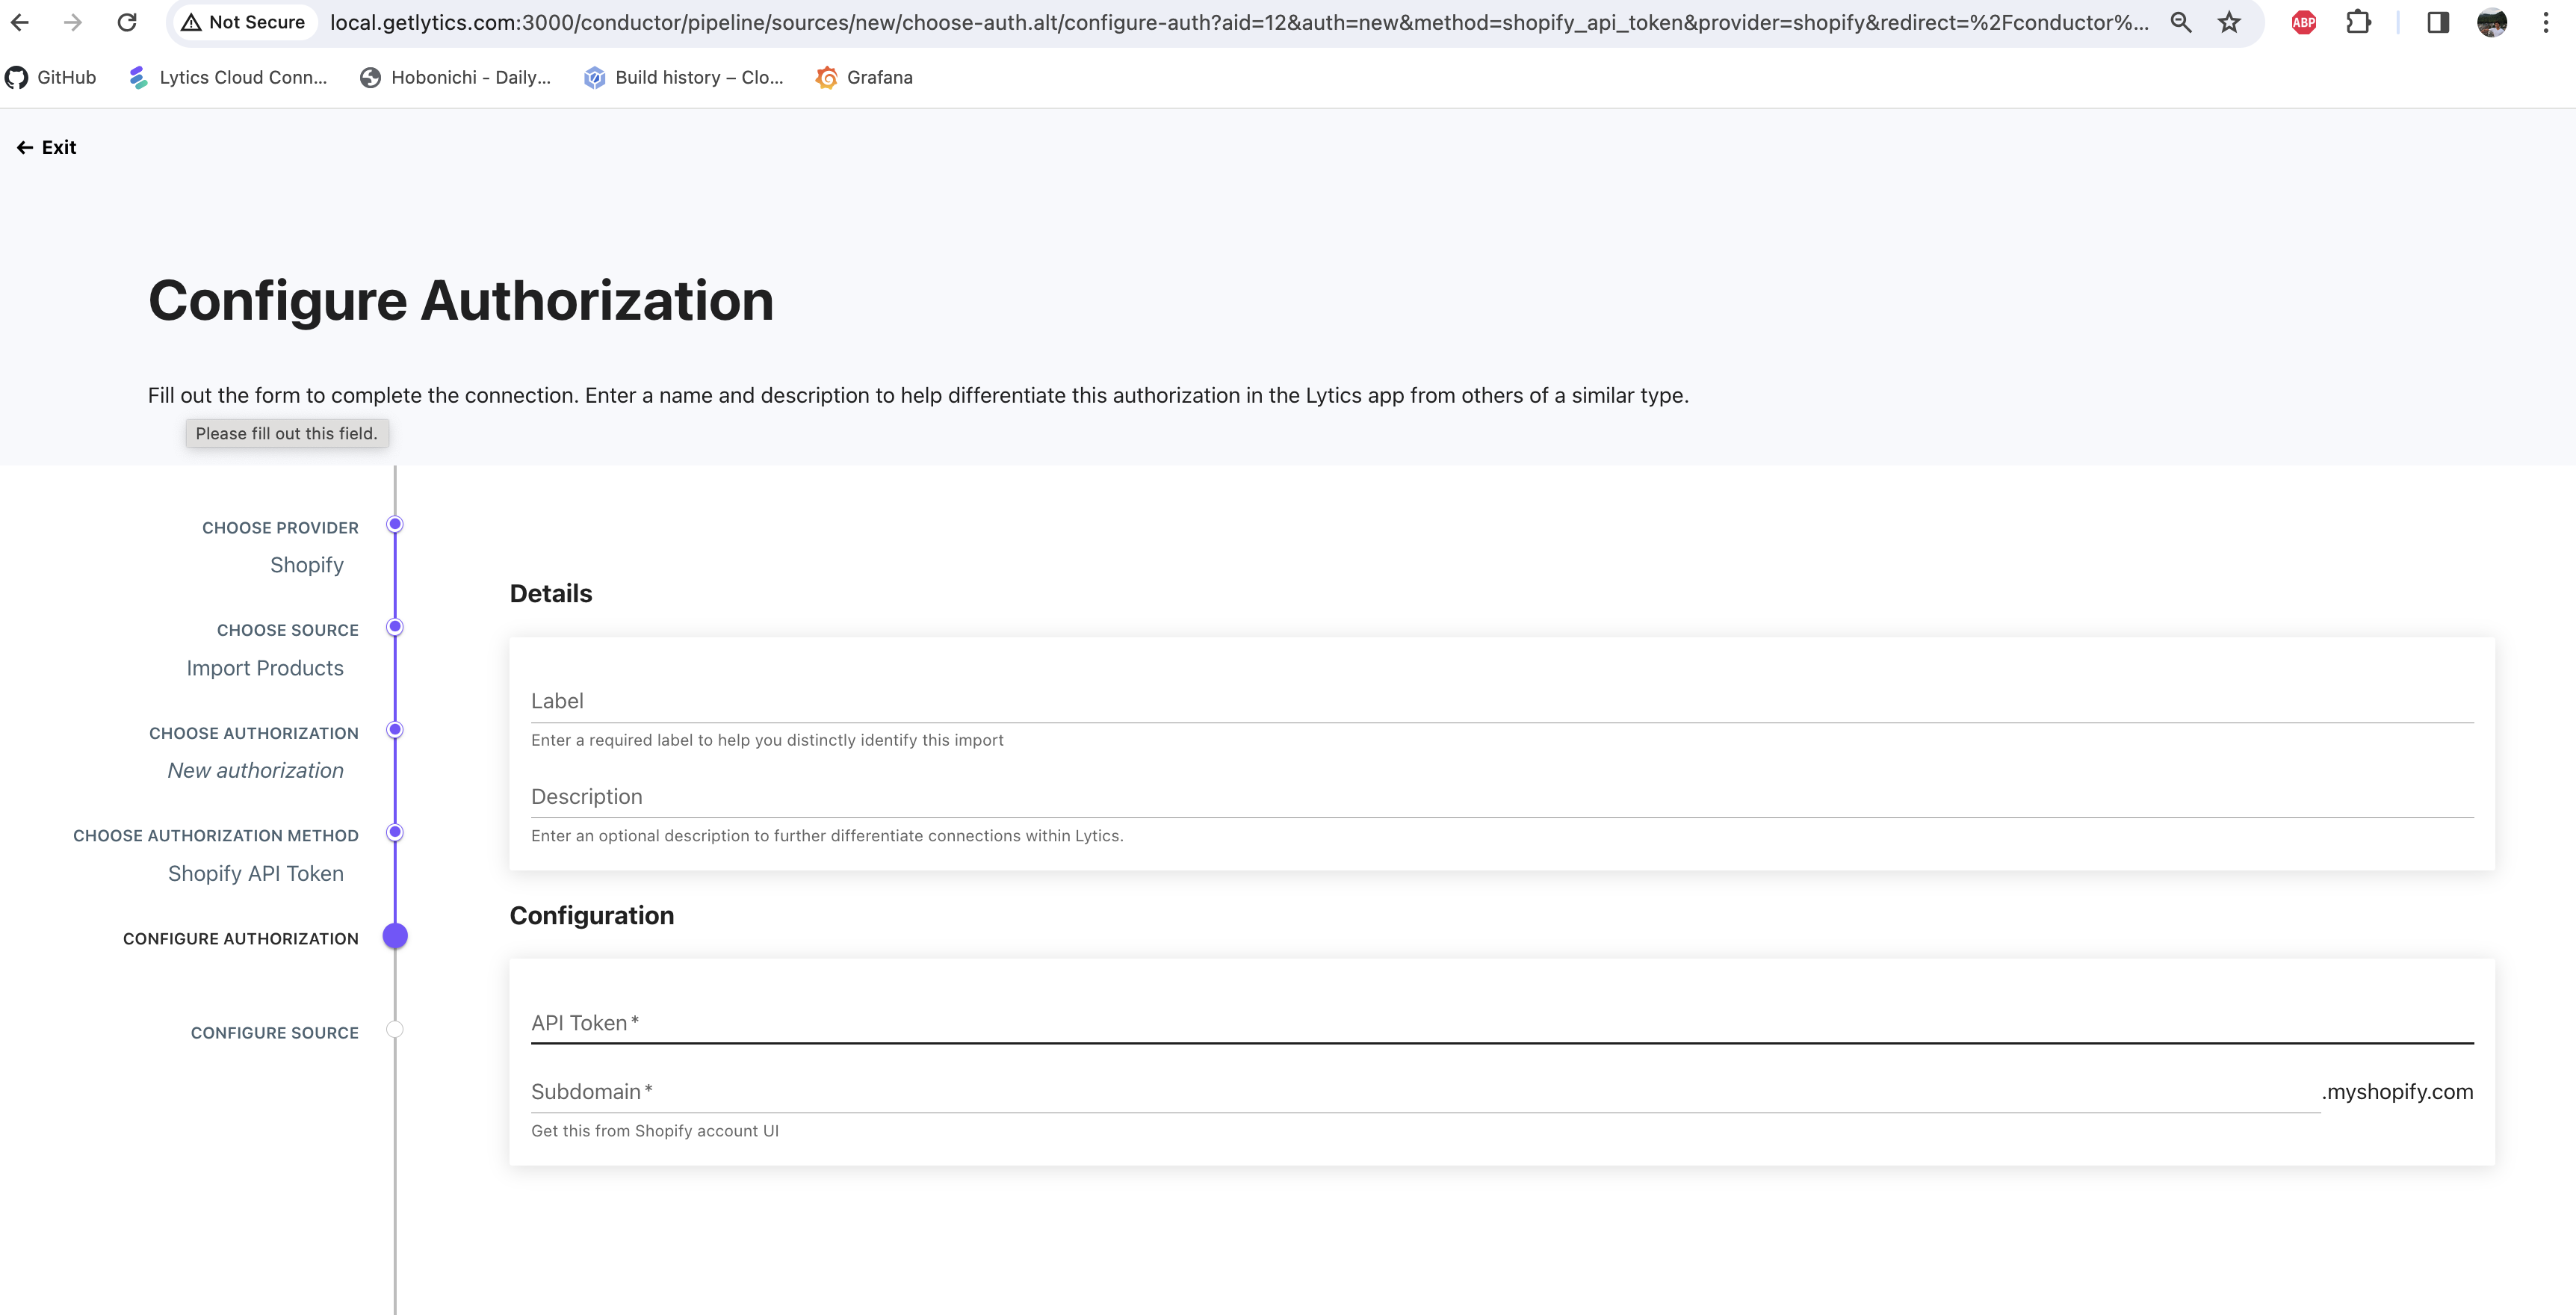This screenshot has width=2576, height=1315.
Task: Click the Not Secure warning indicator
Action: 243,22
